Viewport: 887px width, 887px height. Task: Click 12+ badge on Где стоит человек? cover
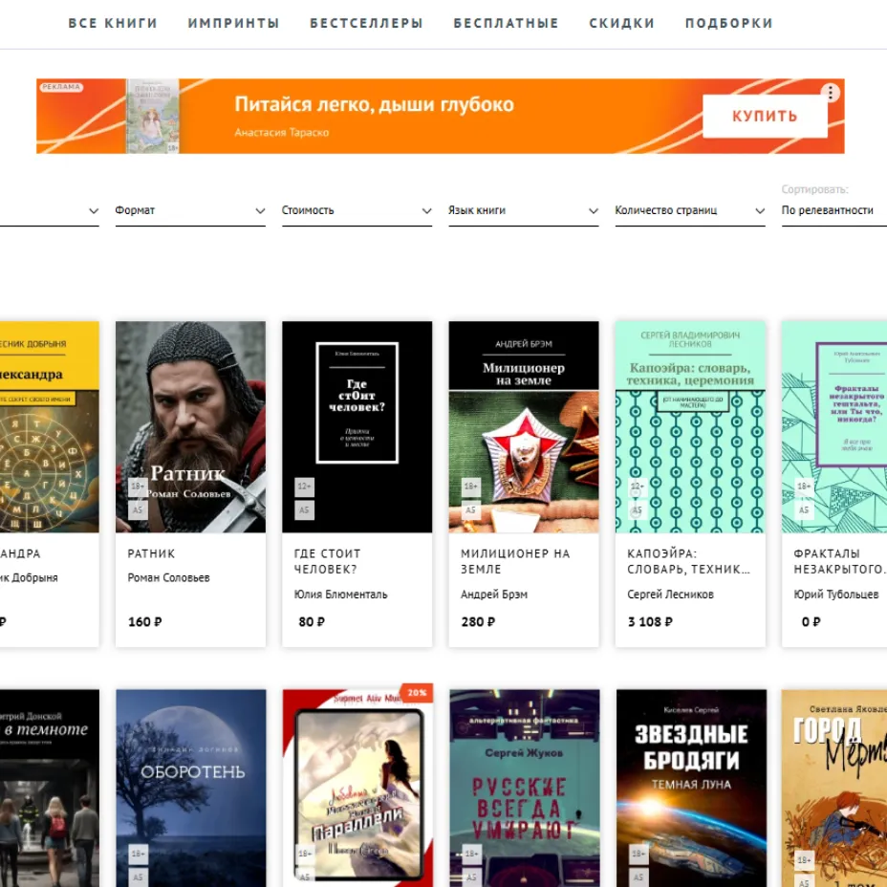304,487
